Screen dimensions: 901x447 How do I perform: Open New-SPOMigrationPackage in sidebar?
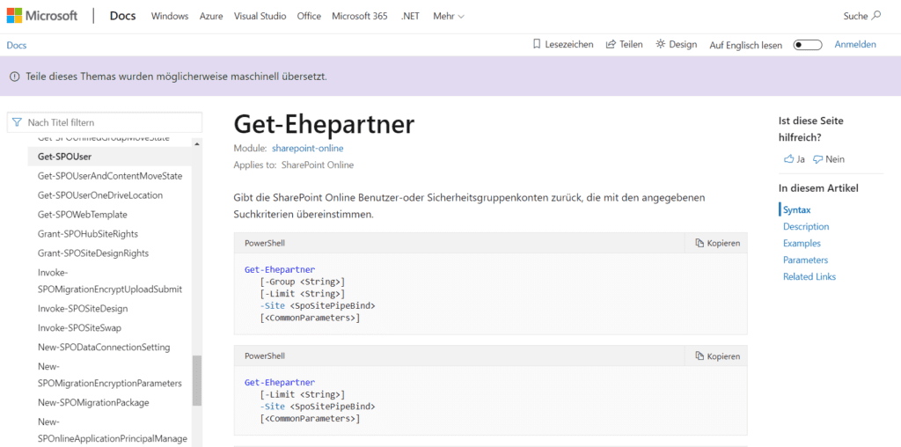point(93,402)
